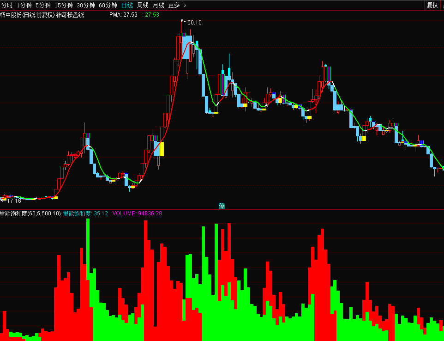The image size is (444, 341).
Task: Switch to the 分时 intraday view
Action: (7, 5)
